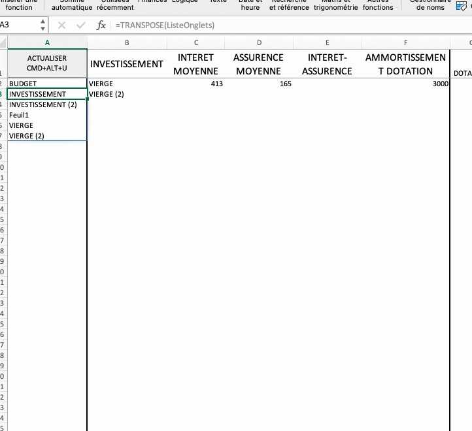Select column D header
Image resolution: width=472 pixels, height=431 pixels.
[x=259, y=42]
